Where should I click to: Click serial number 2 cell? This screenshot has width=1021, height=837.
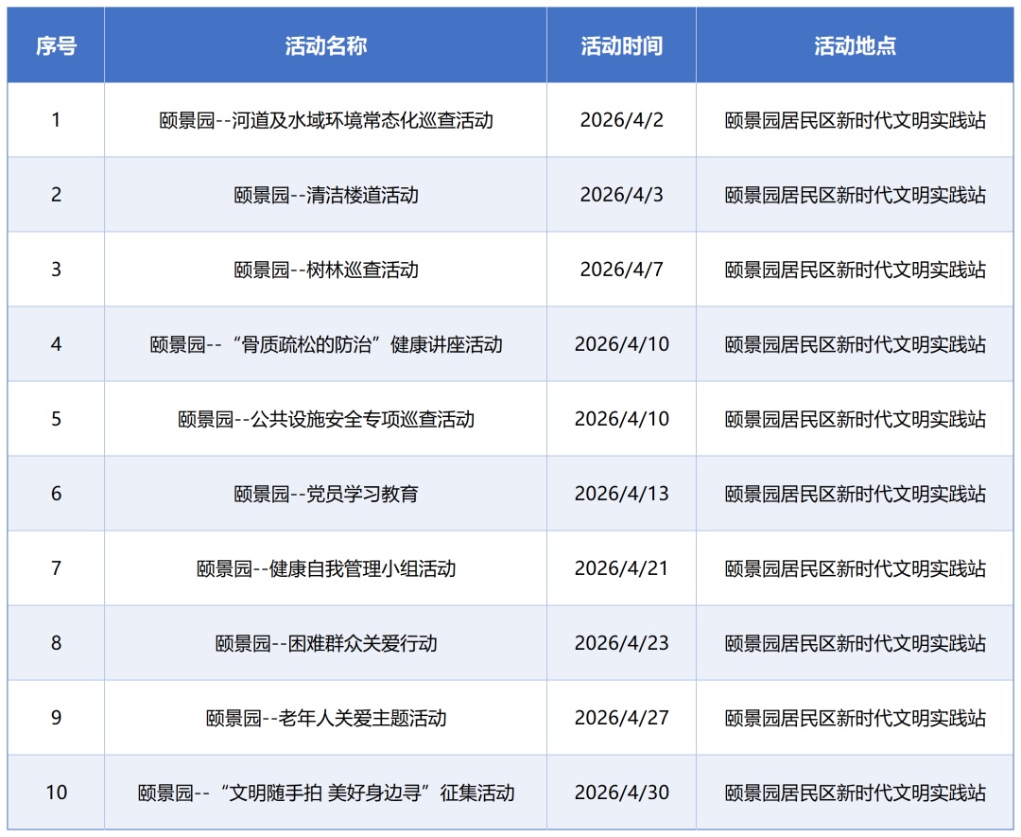tap(56, 195)
